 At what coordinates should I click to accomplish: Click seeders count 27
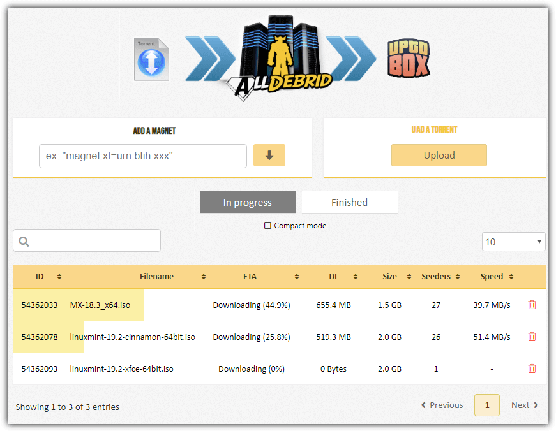pyautogui.click(x=436, y=305)
